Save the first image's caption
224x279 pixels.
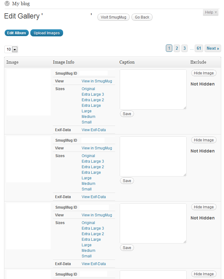coord(127,114)
